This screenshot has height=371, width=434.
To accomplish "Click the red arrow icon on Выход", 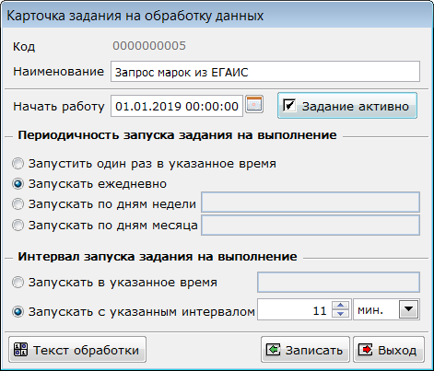I will point(365,349).
